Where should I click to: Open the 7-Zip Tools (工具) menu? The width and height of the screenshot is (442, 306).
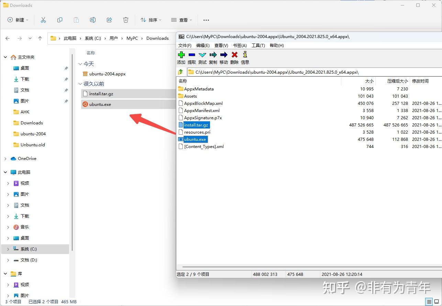[258, 45]
